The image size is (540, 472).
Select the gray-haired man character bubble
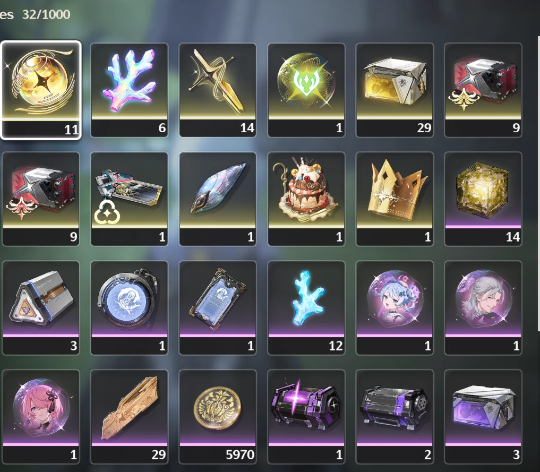(483, 308)
